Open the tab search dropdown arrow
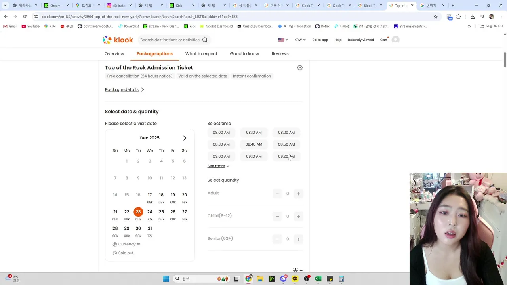This screenshot has height=285, width=507. pyautogui.click(x=5, y=6)
